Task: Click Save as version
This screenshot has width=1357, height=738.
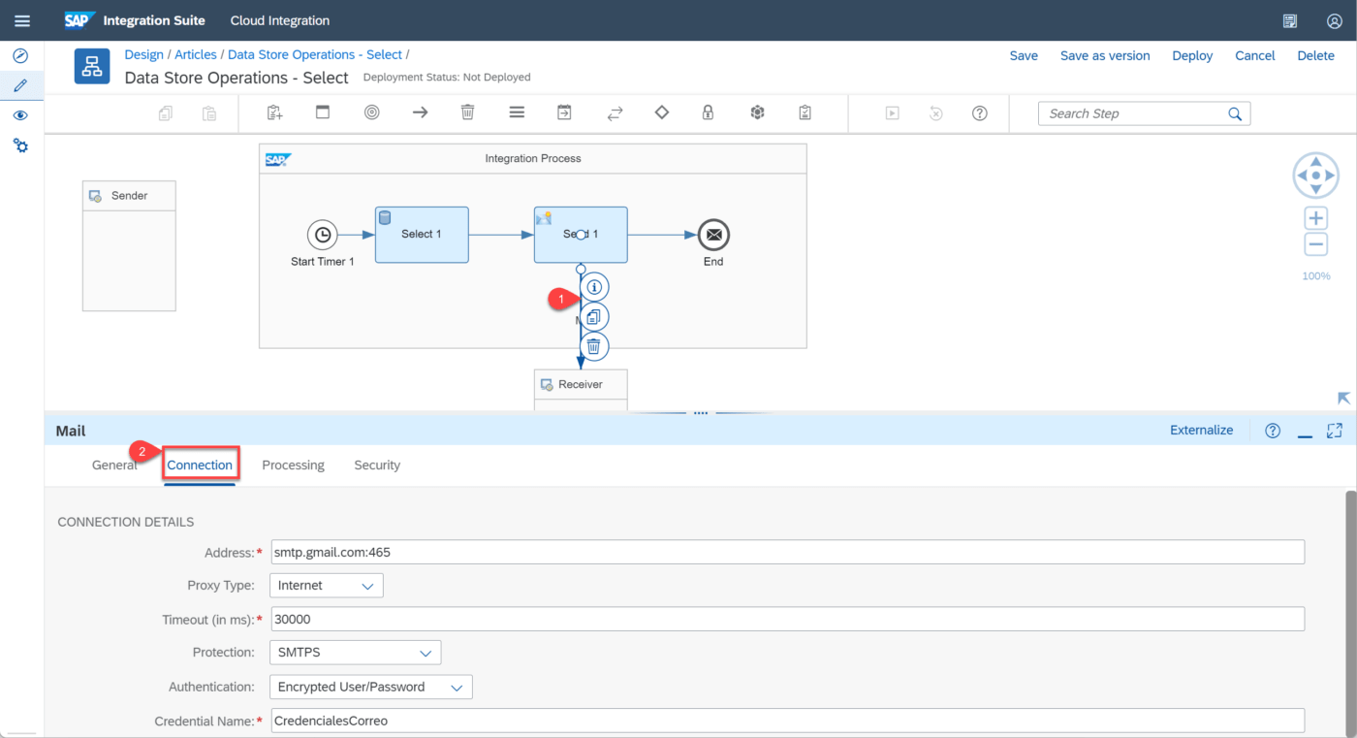Action: click(1105, 56)
